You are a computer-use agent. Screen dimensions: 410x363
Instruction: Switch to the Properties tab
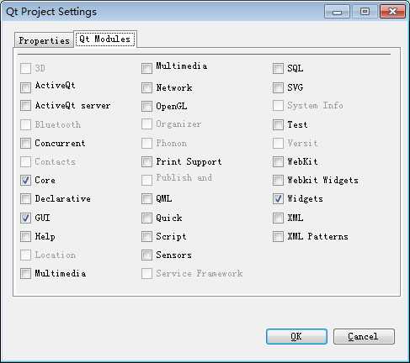[44, 40]
